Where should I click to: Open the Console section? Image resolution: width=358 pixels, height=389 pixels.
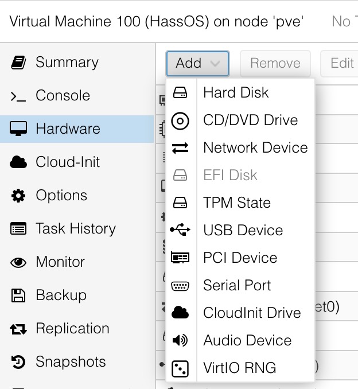[x=77, y=96]
